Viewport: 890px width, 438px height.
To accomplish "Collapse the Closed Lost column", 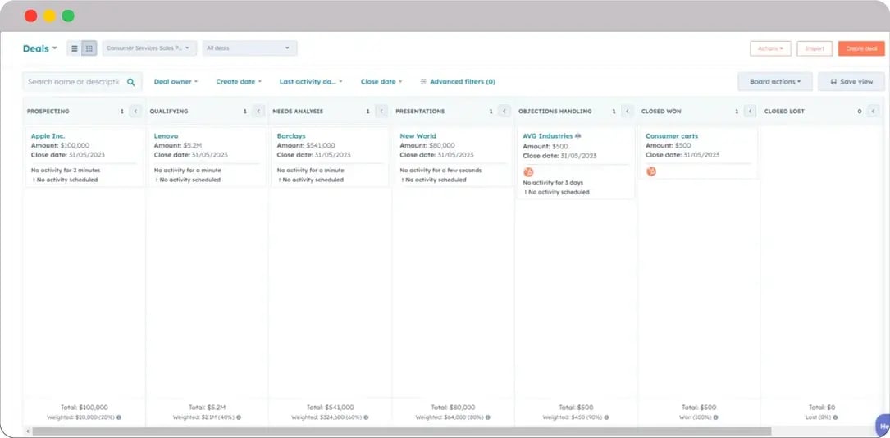I will click(x=874, y=112).
